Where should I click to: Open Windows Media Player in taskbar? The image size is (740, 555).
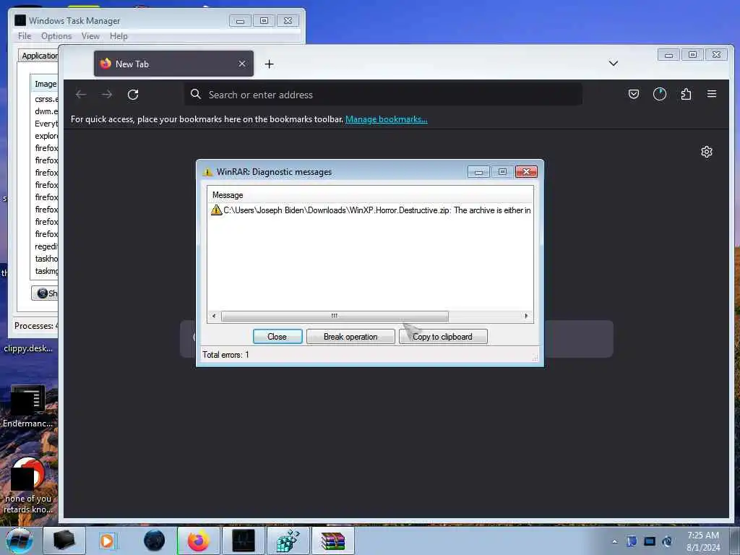pos(108,541)
